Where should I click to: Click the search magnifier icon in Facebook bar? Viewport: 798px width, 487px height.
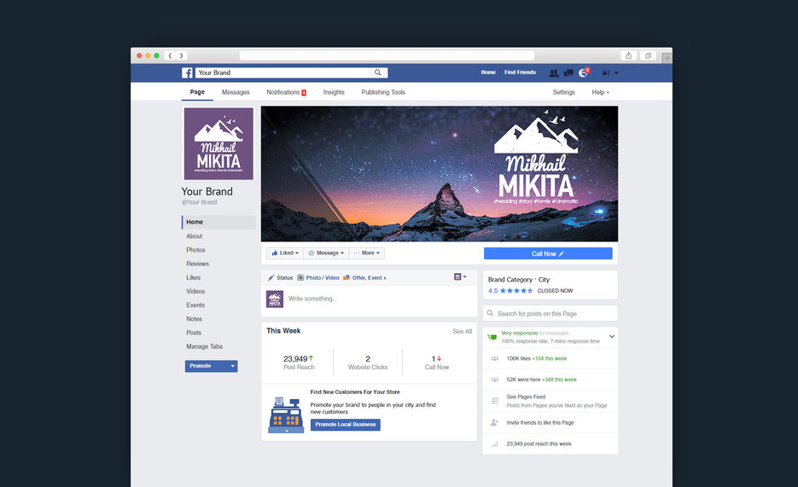pyautogui.click(x=377, y=72)
